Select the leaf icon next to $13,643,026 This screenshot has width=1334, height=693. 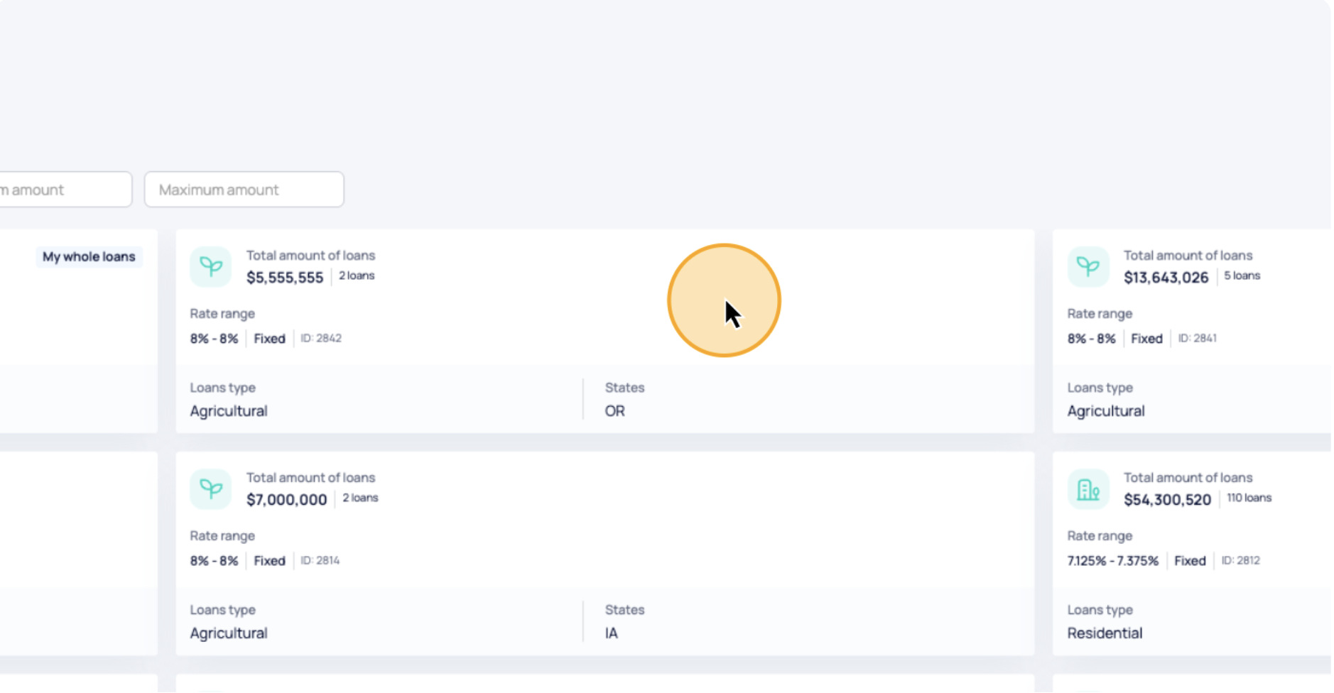tap(1088, 267)
